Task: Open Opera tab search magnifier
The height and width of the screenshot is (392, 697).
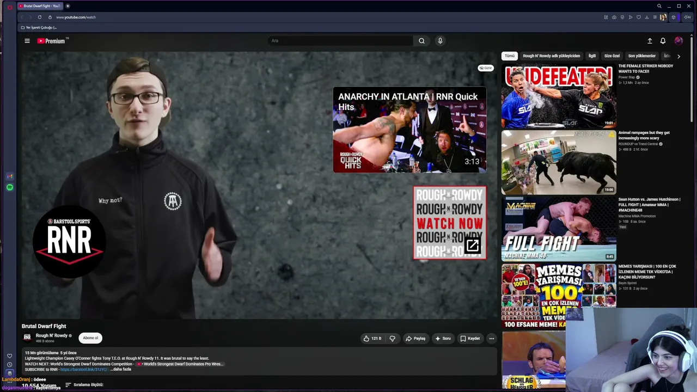Action: click(x=659, y=6)
